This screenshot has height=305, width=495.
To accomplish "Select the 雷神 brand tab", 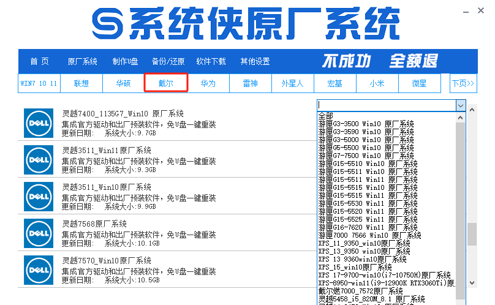I will coord(251,83).
